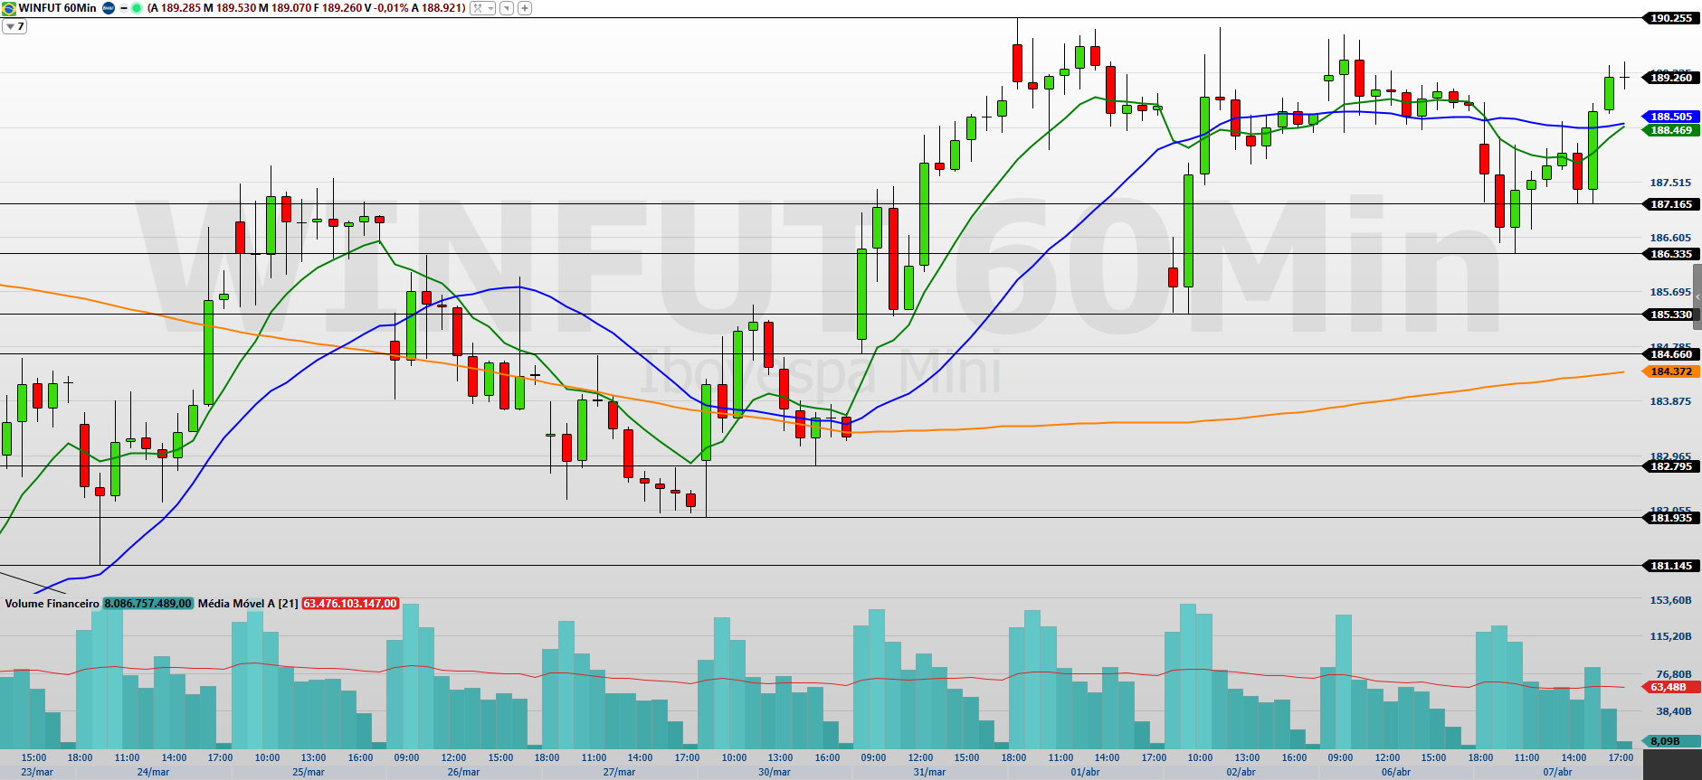Click the 31/mar date on time axis
The width and height of the screenshot is (1702, 780).
929,772
